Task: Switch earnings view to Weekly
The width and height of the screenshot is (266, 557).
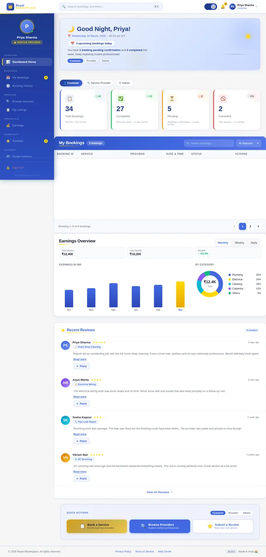Action: click(239, 243)
